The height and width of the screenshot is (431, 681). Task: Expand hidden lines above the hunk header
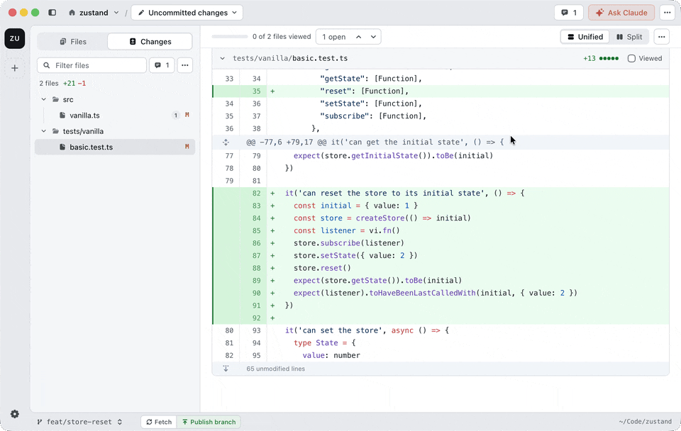[x=226, y=142]
